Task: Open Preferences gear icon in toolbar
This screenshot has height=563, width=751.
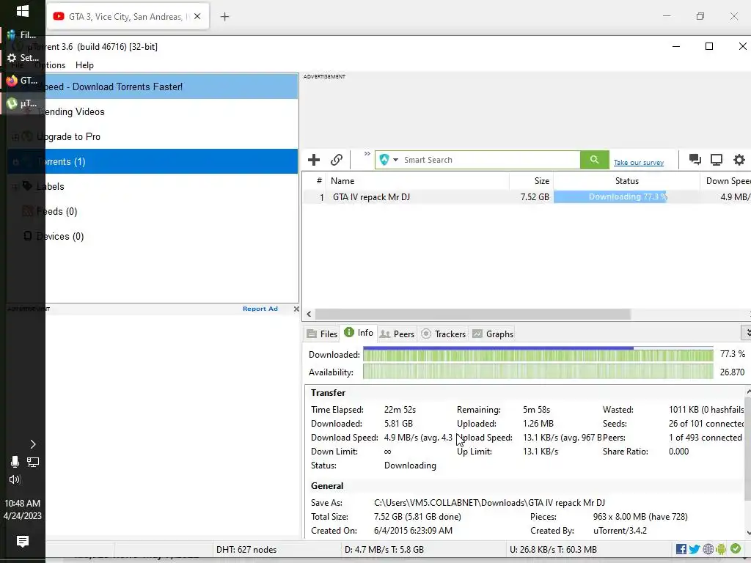Action: pos(739,160)
